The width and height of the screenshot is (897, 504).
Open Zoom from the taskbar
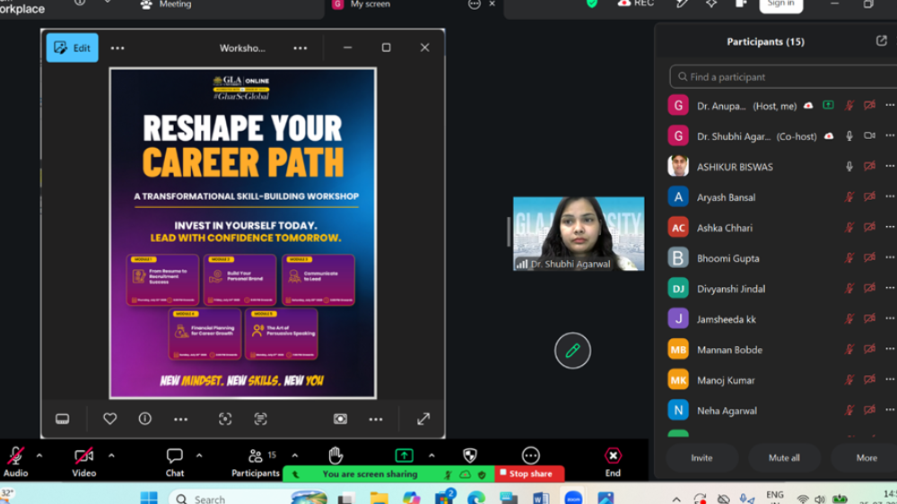573,498
